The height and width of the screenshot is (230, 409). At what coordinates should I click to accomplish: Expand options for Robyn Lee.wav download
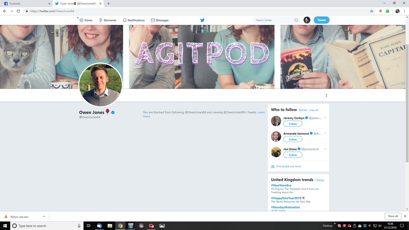44,216
